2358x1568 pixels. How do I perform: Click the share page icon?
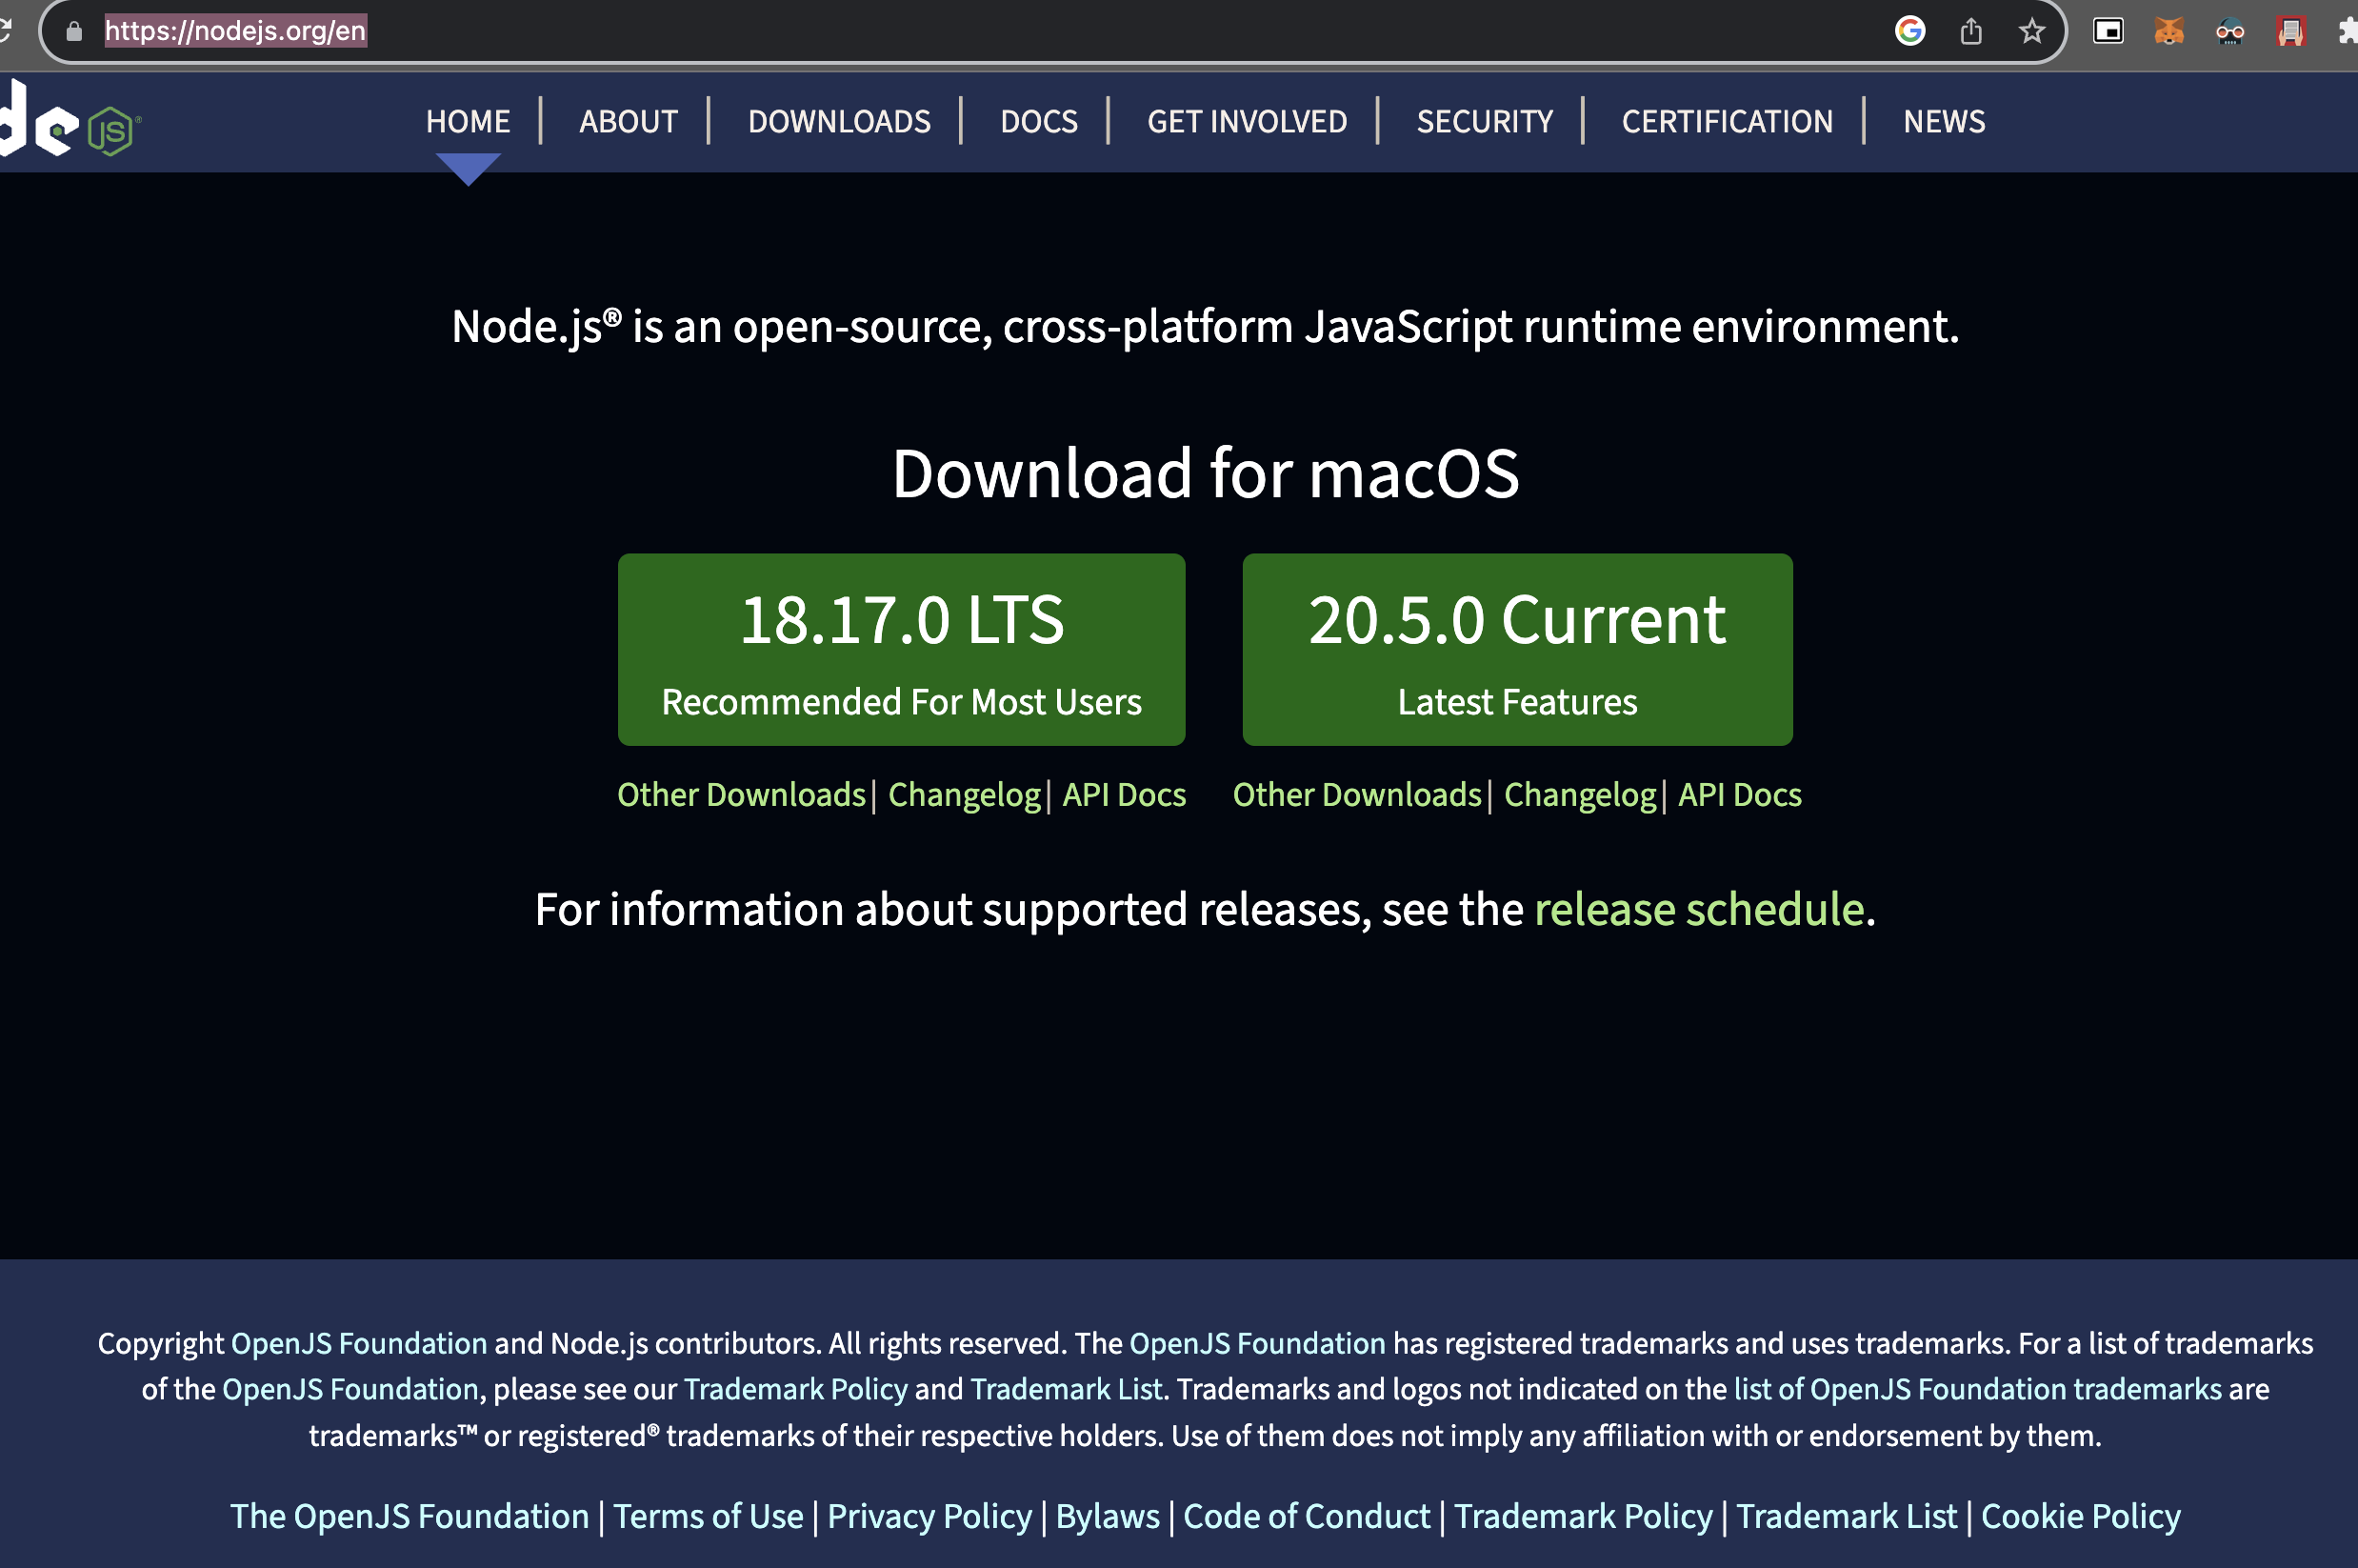coord(1970,31)
